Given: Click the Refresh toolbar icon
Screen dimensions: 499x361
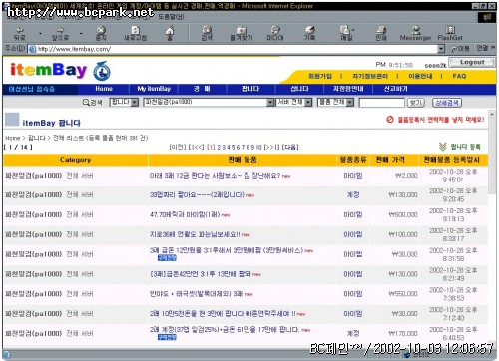Looking at the screenshot, I should click(x=135, y=33).
